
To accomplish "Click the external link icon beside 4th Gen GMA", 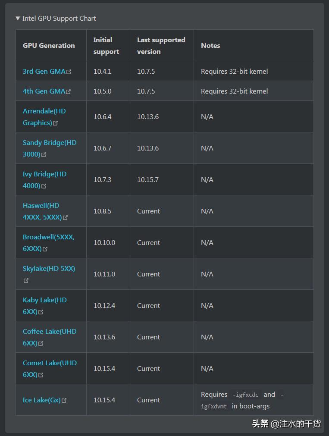I will click(69, 91).
